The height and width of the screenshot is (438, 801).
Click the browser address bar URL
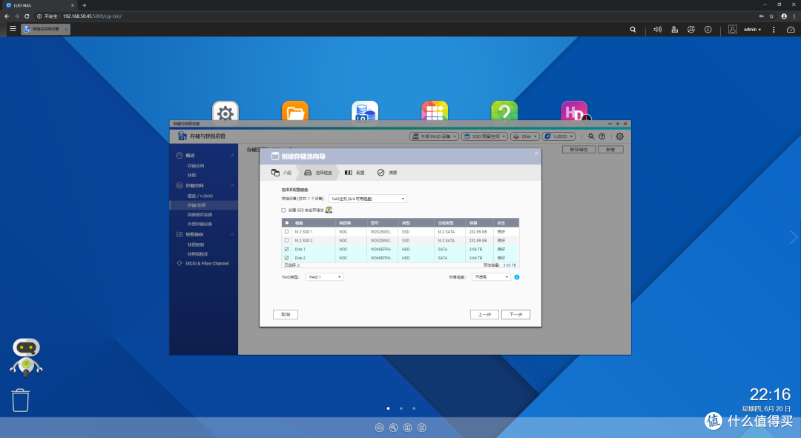click(92, 16)
